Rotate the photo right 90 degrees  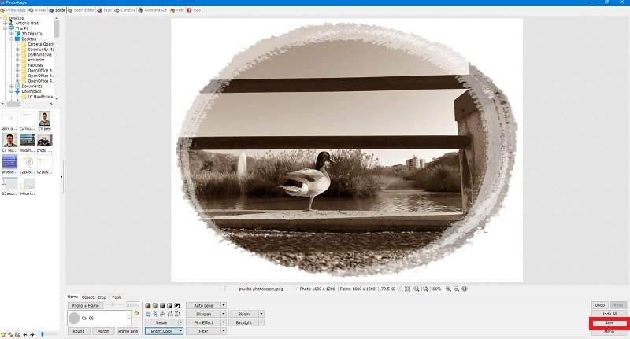(162, 314)
